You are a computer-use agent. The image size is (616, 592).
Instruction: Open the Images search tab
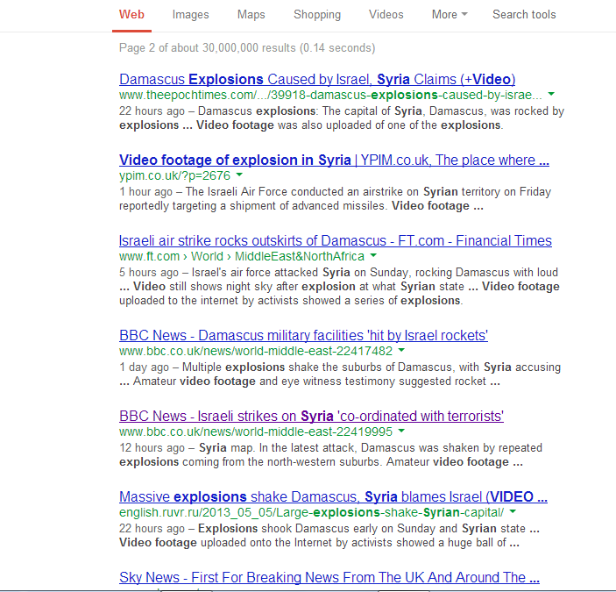(190, 15)
